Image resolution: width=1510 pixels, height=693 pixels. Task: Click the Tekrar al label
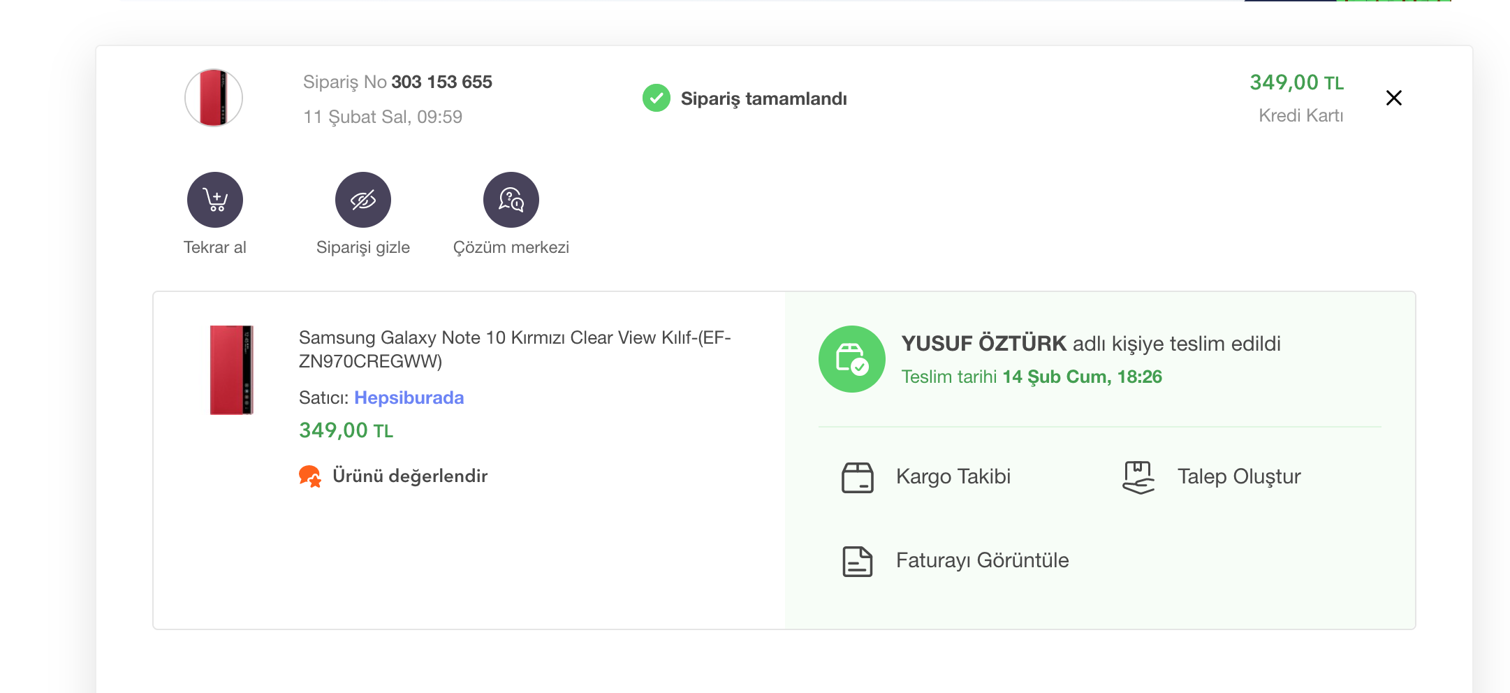tap(215, 247)
